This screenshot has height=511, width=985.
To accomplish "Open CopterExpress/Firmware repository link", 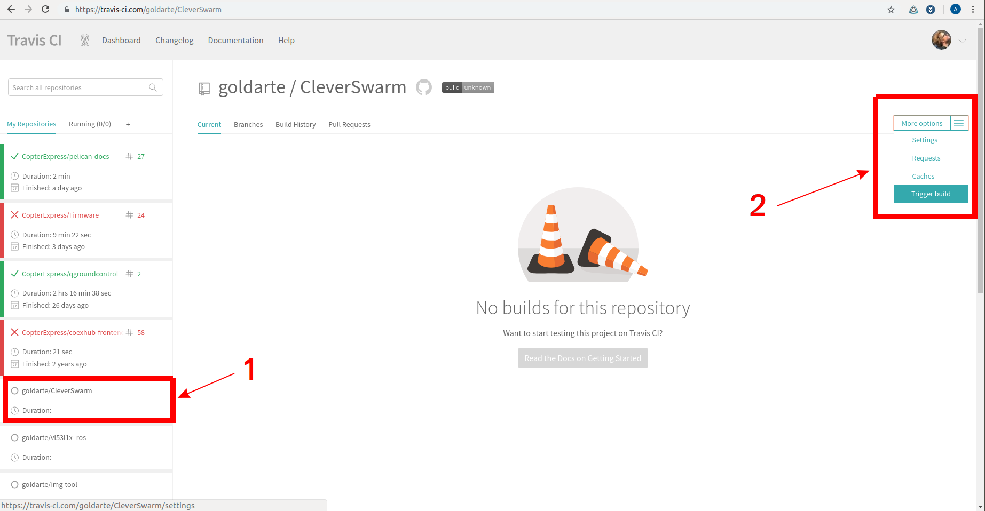I will point(60,215).
